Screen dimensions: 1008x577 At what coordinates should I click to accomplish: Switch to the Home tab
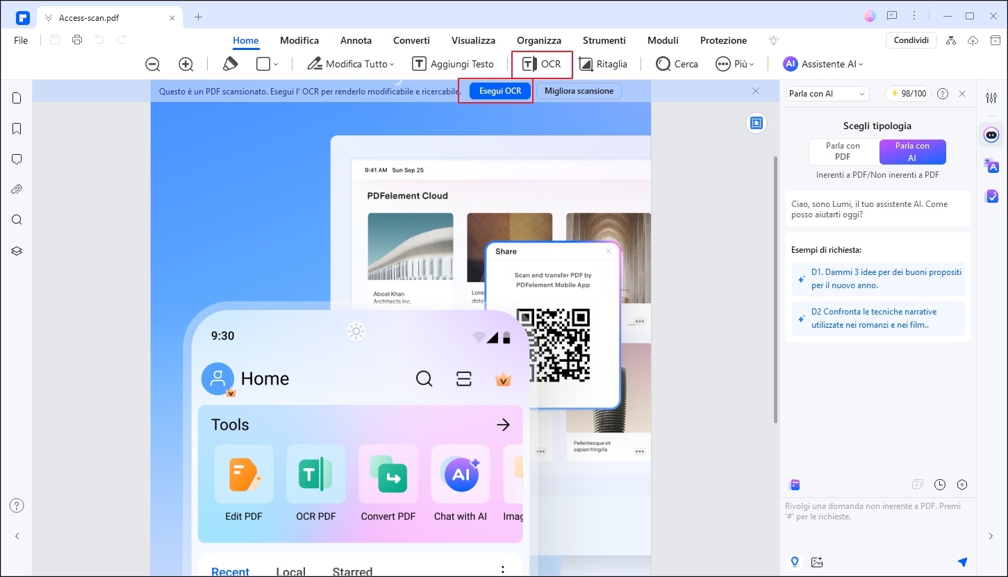pos(246,40)
